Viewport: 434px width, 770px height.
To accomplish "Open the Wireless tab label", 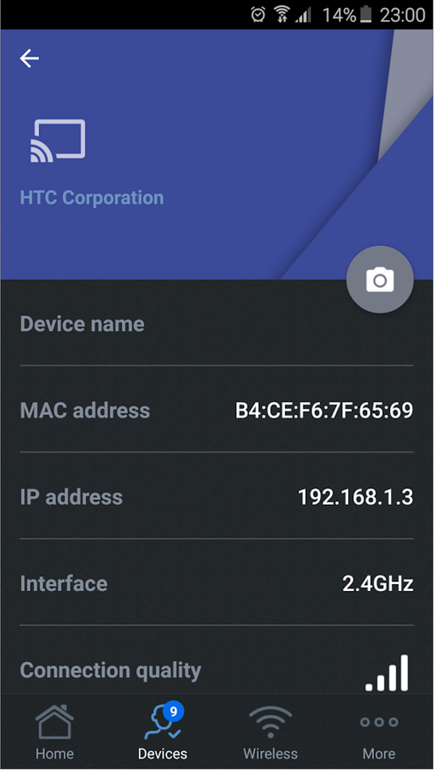I will [x=270, y=753].
